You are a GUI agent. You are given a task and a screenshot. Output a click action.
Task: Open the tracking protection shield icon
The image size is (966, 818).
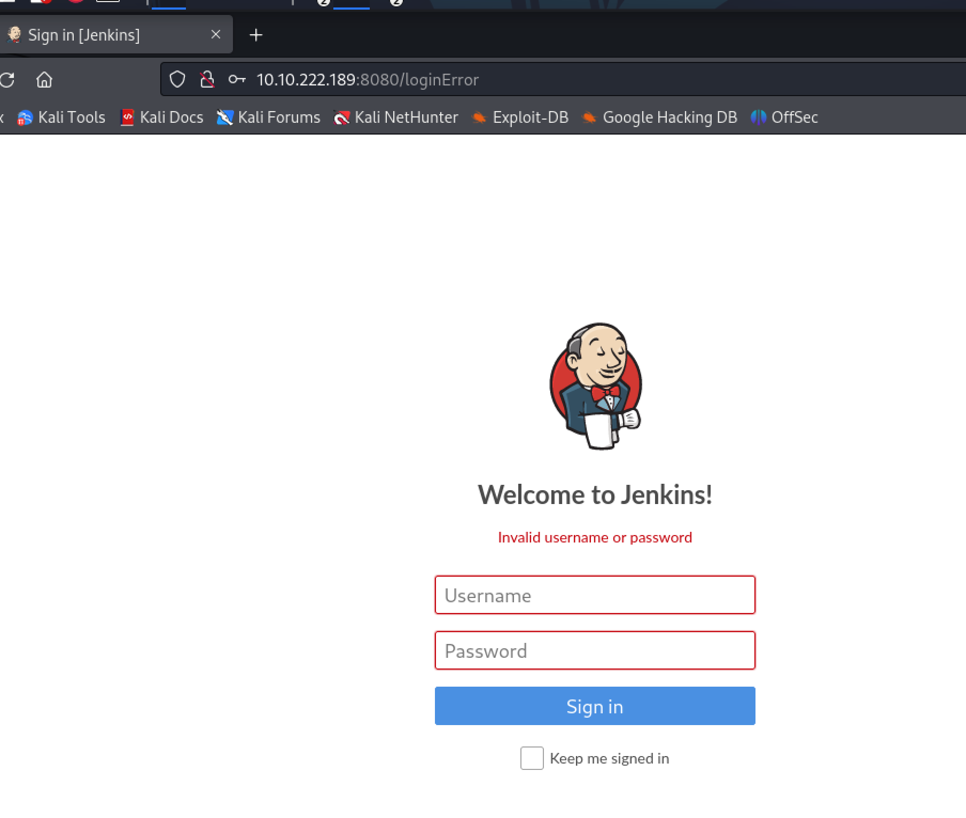click(x=177, y=80)
